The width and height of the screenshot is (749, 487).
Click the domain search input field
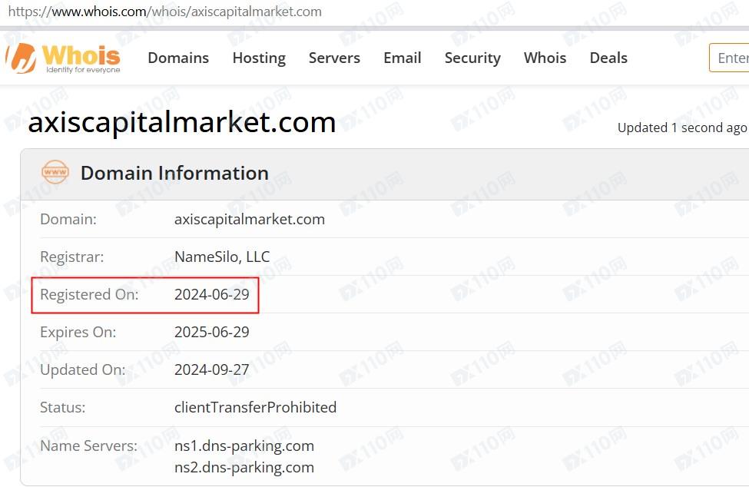coord(730,58)
